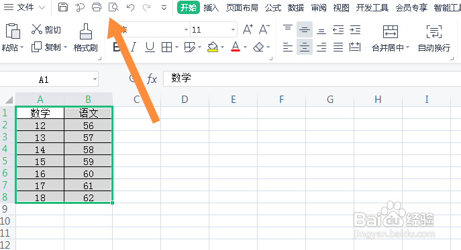Viewport: 461px width, 250px height.
Task: Click the decrease indent icon
Action: [x=338, y=30]
